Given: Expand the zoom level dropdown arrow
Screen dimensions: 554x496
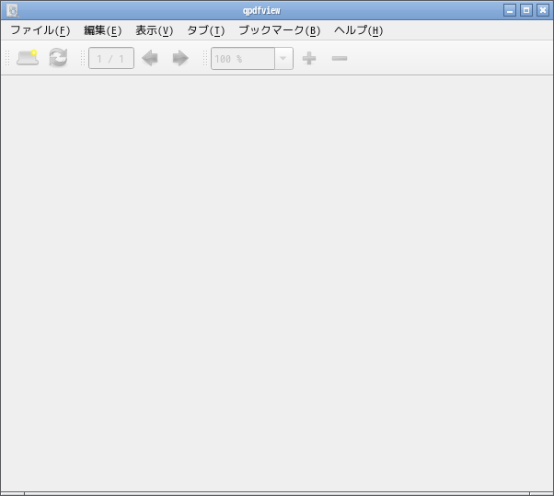Looking at the screenshot, I should click(x=283, y=59).
